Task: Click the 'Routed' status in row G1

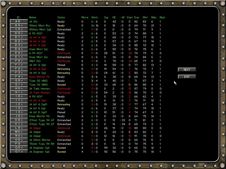Action: [62, 85]
